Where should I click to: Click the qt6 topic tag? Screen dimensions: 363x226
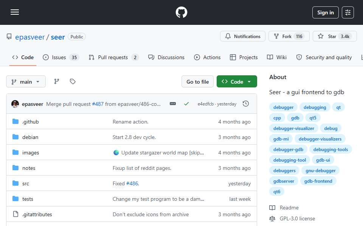(x=277, y=192)
